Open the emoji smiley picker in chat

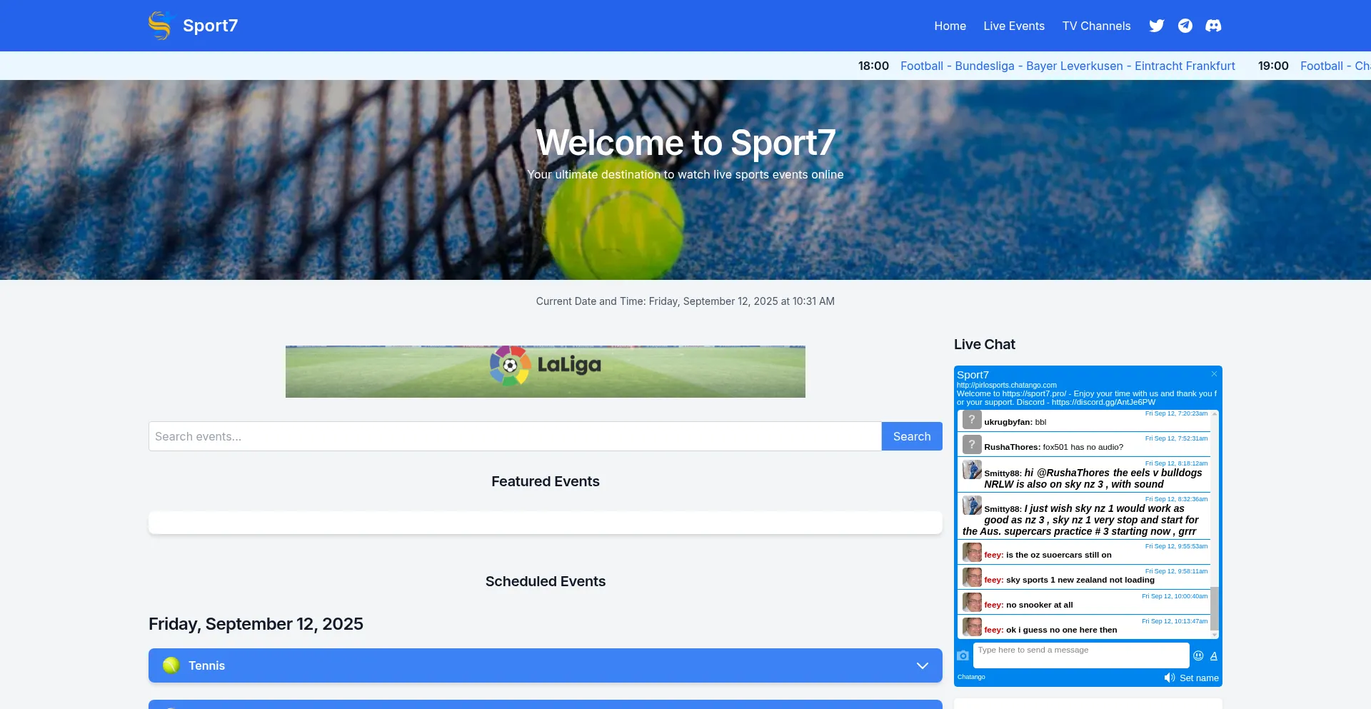1199,655
